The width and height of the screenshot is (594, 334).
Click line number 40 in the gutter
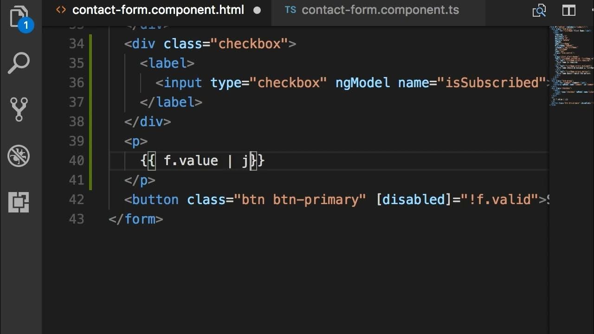[x=77, y=161]
